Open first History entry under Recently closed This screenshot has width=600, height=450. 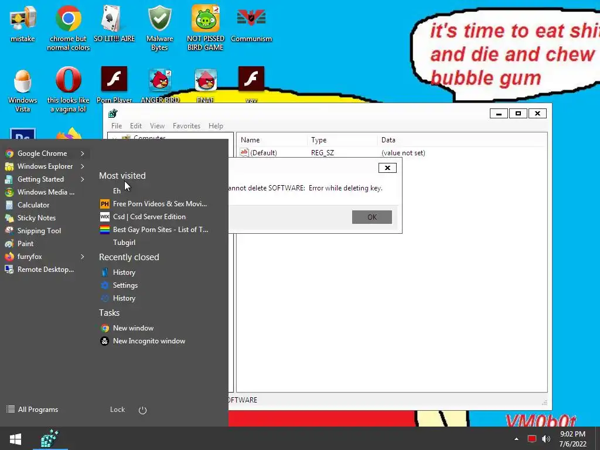point(124,272)
